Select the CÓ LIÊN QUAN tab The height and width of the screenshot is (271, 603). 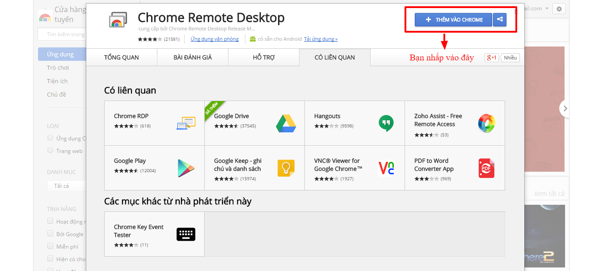click(x=335, y=57)
